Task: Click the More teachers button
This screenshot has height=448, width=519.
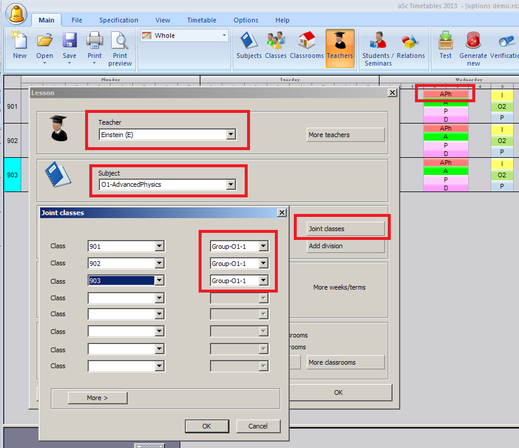Action: click(345, 135)
